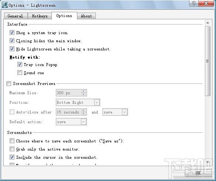Open the About tab
216x181 pixels.
87,16
